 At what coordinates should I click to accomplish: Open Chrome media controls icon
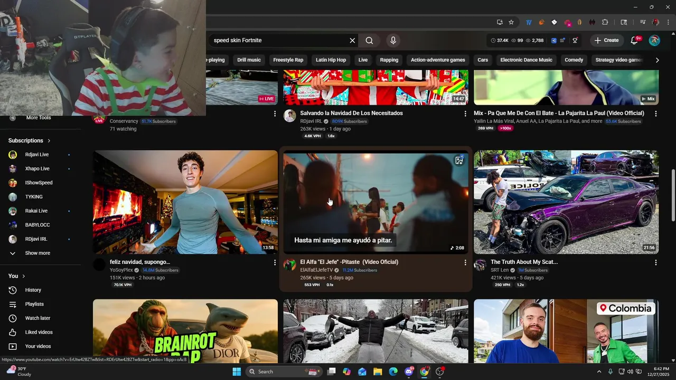(643, 22)
